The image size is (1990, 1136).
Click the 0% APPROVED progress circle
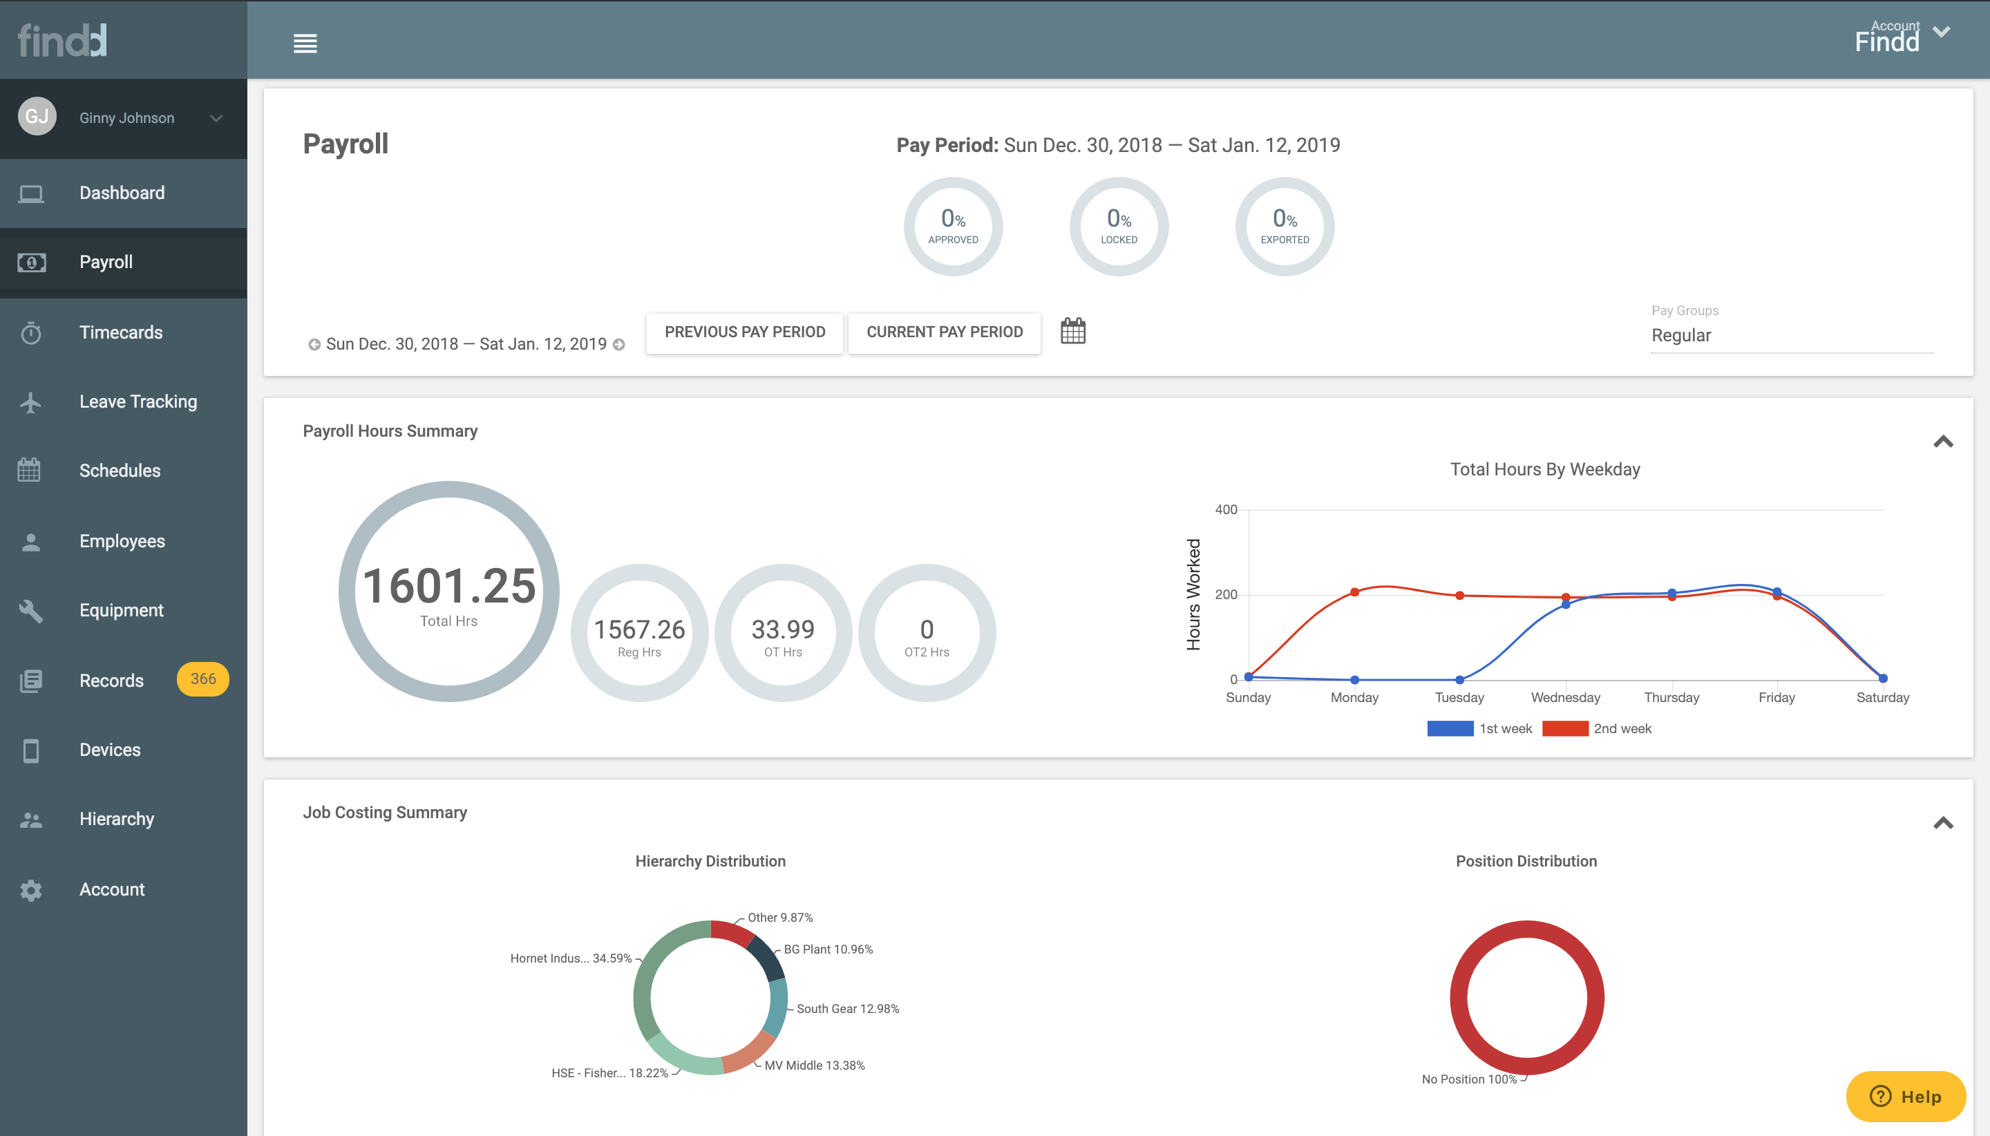point(952,226)
